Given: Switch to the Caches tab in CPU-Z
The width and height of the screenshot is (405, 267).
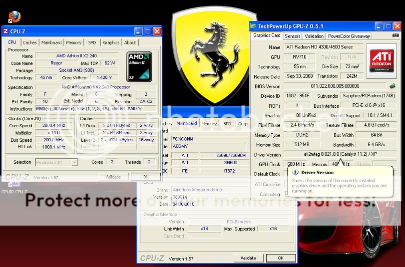Looking at the screenshot, I should tap(29, 42).
